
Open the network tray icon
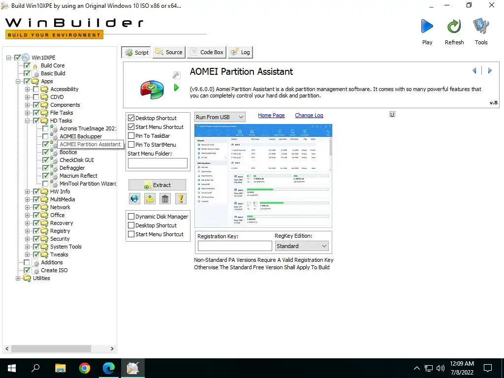click(x=429, y=368)
